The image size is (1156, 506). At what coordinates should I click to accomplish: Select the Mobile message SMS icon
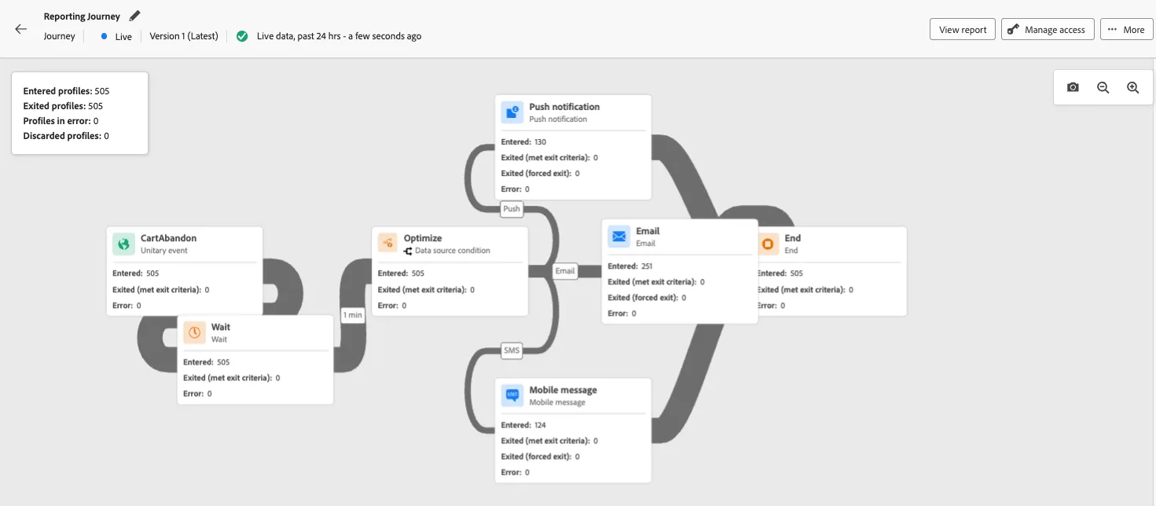tap(512, 395)
